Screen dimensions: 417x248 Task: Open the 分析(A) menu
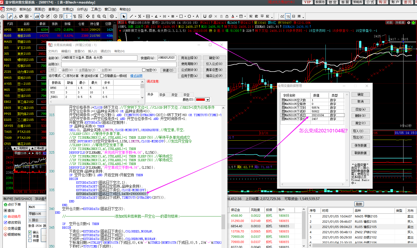82,10
